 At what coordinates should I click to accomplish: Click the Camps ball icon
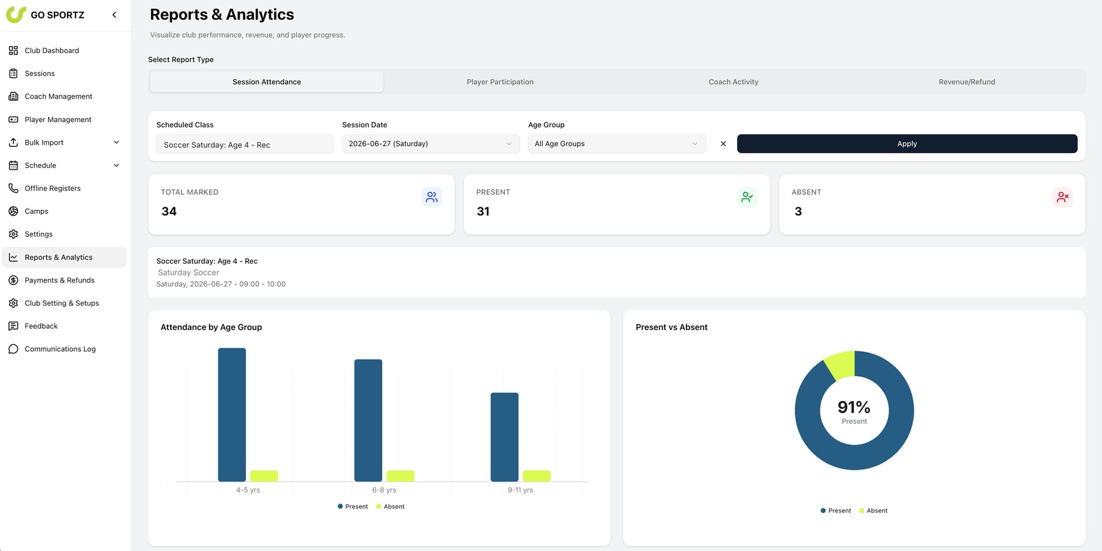pos(13,211)
